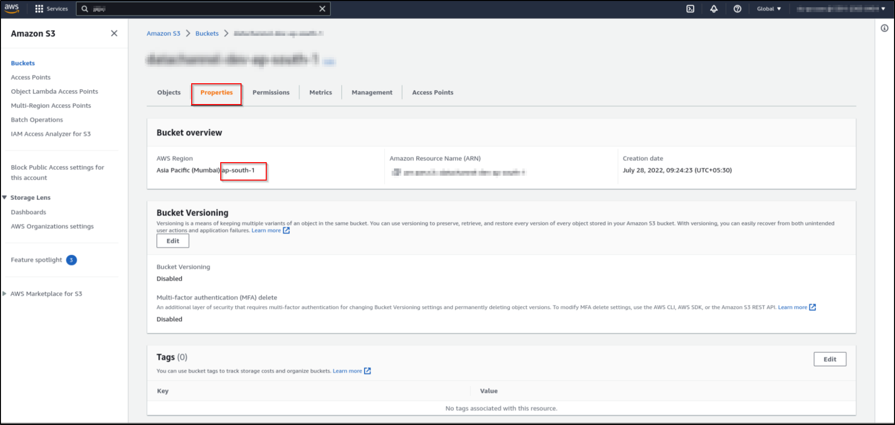Follow Amazon S3 breadcrumb link
Screen dimensions: 895x425
(x=164, y=33)
